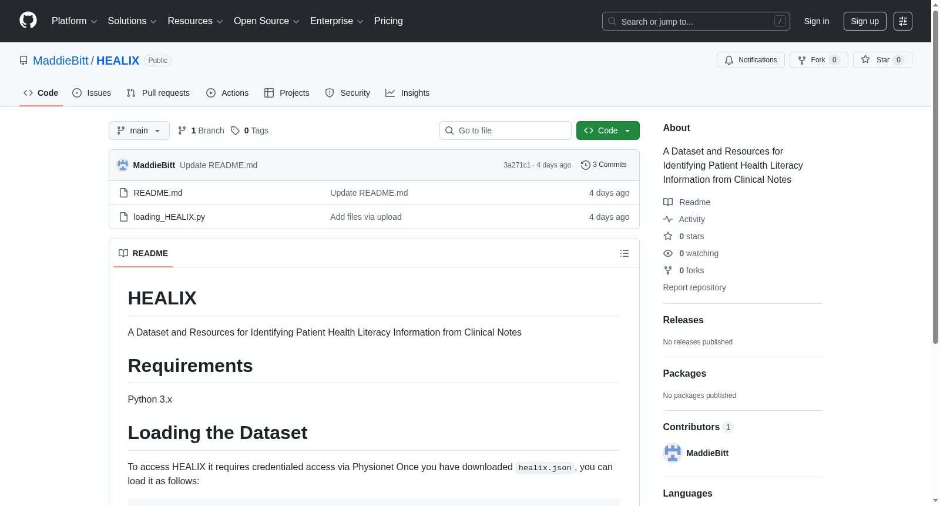Click the eye icon beside watching

point(668,253)
